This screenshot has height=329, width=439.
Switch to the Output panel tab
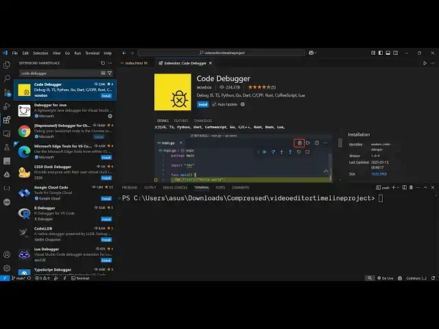[x=150, y=187]
